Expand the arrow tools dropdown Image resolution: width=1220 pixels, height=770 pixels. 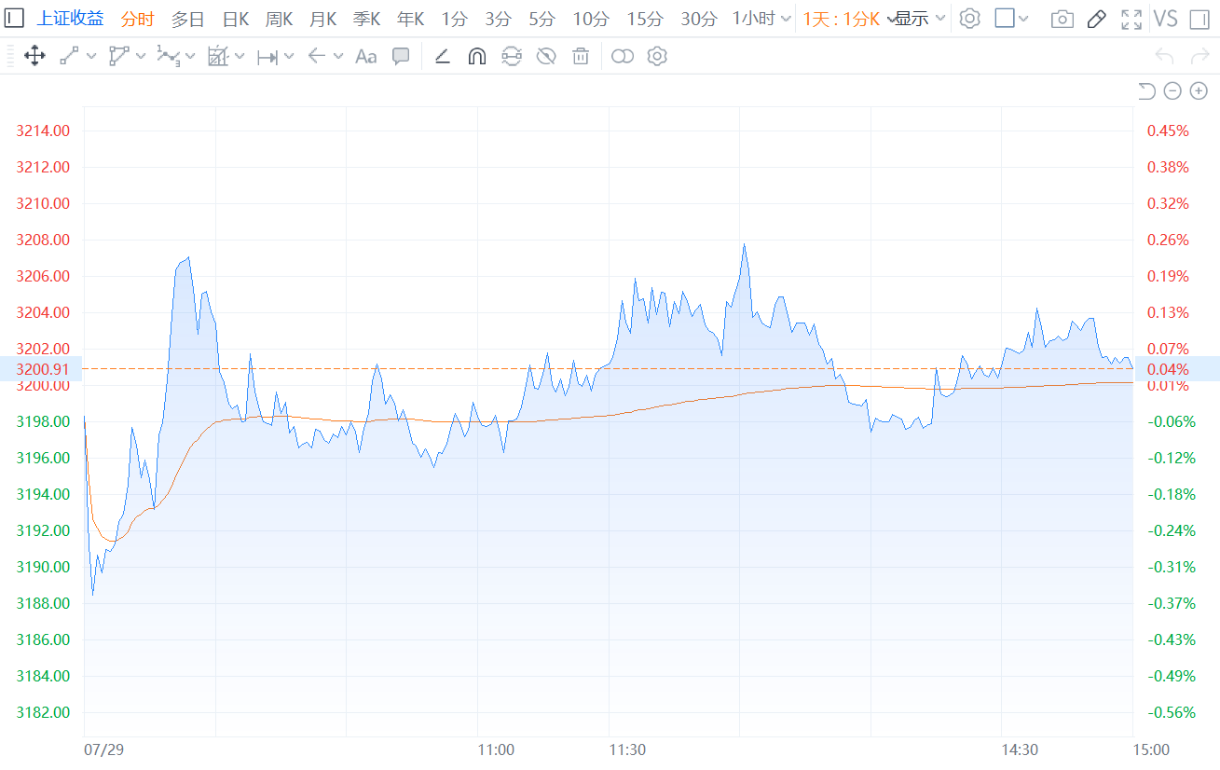(x=338, y=57)
